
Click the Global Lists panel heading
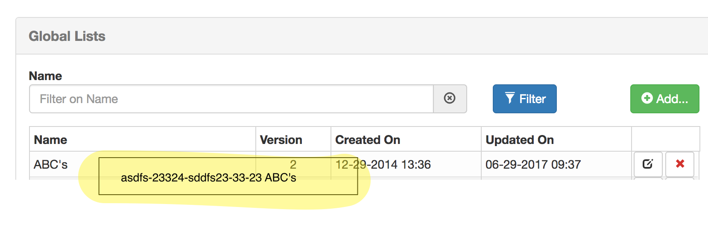[67, 36]
